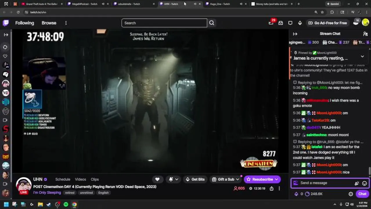Screen dimensions: 371x209
Task: Open Steam from the taskbar
Action: [x=49, y=204]
